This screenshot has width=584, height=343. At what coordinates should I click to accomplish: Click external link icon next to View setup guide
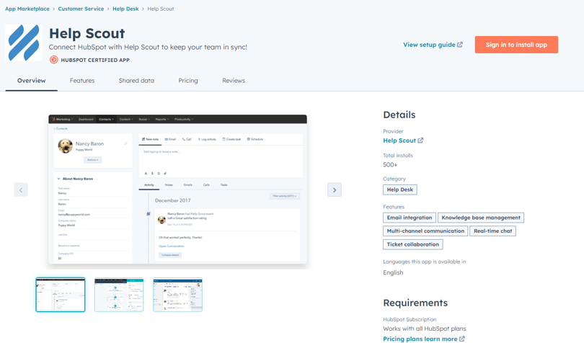tap(460, 45)
